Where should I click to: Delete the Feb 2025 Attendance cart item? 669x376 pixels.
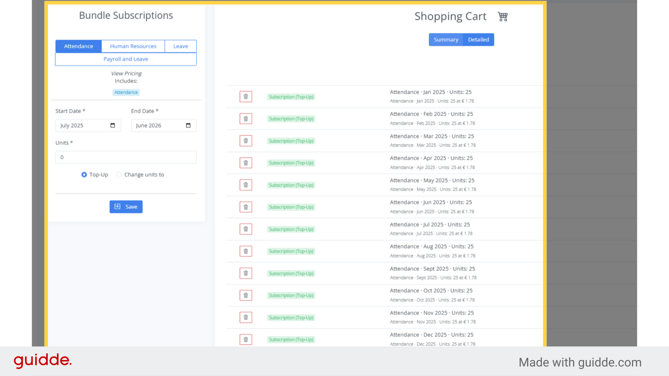[x=246, y=119]
